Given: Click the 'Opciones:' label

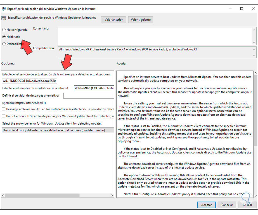Looking at the screenshot, I should 8,64.
